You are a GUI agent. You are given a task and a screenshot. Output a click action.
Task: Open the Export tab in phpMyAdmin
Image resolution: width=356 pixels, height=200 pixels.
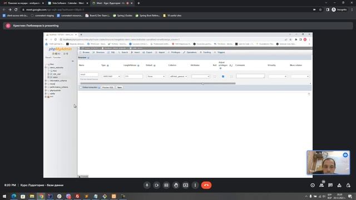[147, 52]
